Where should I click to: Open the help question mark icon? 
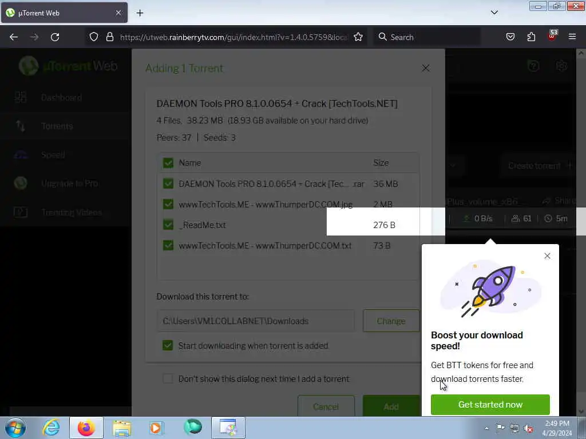click(x=533, y=66)
